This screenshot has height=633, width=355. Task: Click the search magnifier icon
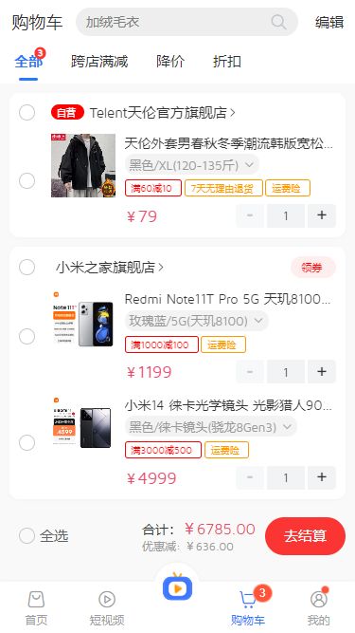(x=278, y=22)
